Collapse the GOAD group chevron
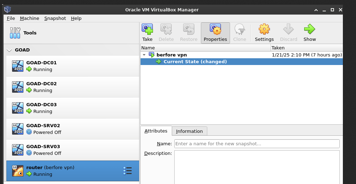The height and width of the screenshot is (184, 356). click(x=9, y=50)
